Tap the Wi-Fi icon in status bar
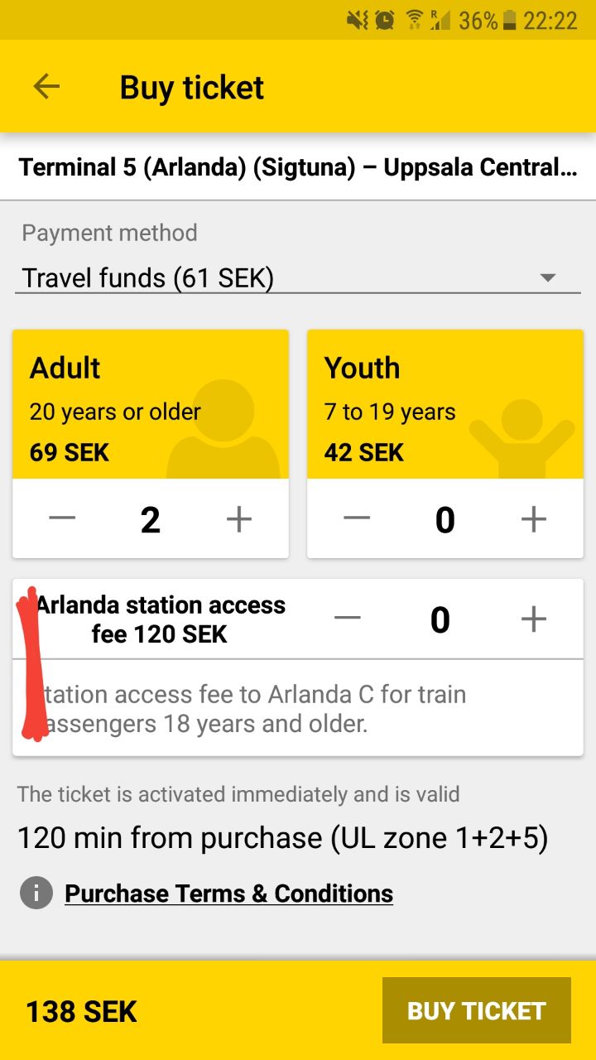The height and width of the screenshot is (1060, 596). click(414, 21)
